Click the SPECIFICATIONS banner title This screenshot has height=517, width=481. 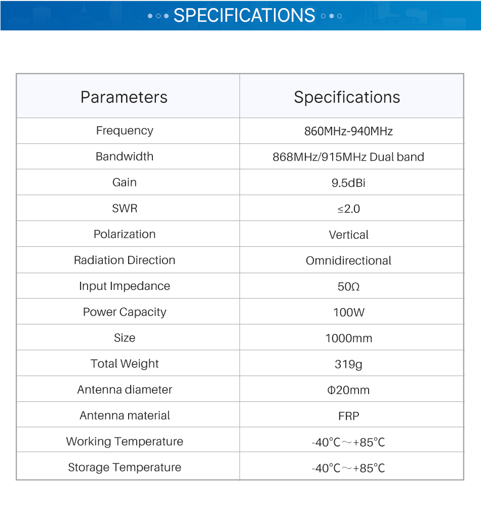tap(245, 15)
